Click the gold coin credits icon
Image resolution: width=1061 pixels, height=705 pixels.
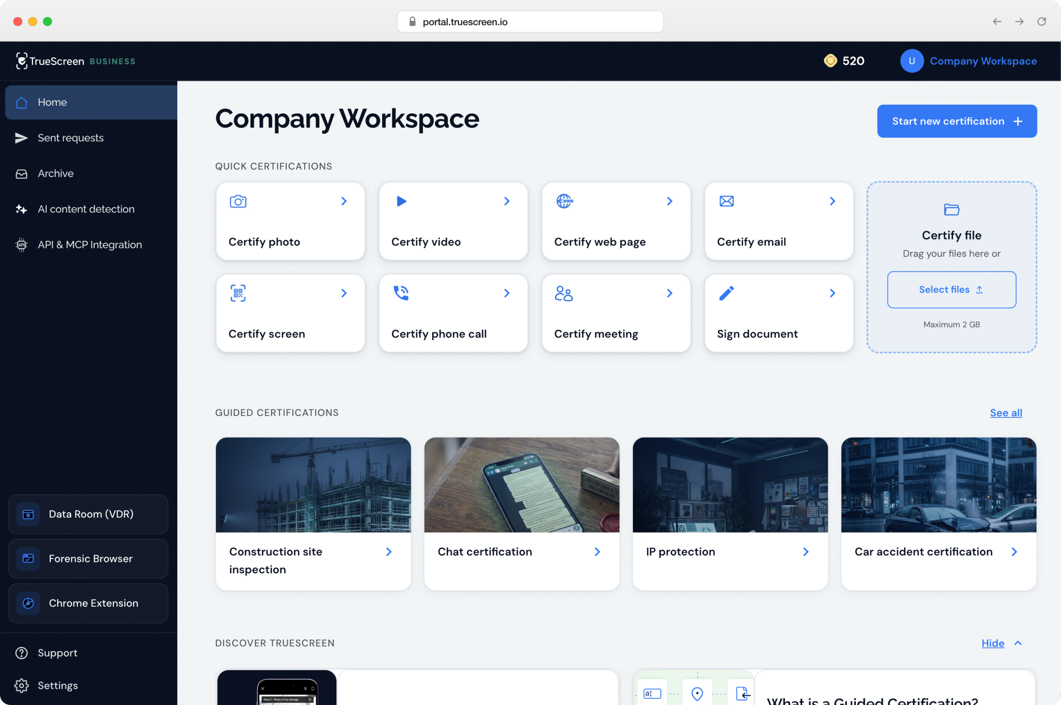pos(830,61)
